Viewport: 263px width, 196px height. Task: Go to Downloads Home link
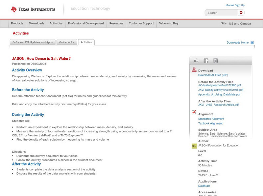[x=237, y=43]
